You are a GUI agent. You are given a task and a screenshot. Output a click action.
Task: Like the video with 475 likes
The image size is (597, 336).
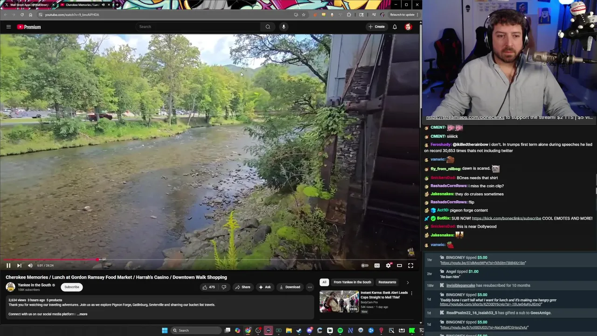[x=208, y=287]
